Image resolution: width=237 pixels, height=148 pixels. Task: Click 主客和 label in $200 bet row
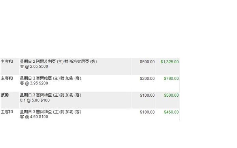pos(7,78)
